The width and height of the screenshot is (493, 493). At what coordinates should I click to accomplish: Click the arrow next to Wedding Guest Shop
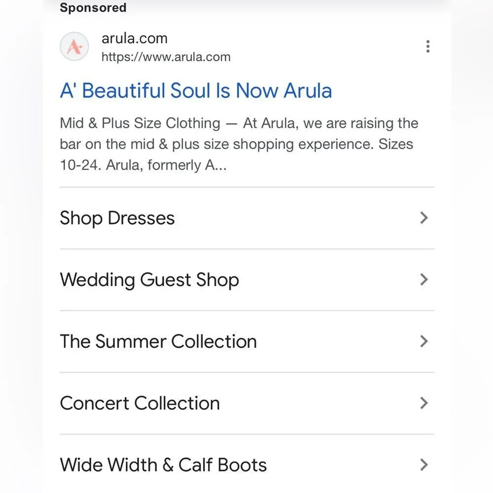pos(423,280)
